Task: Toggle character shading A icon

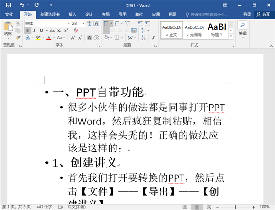Action: pyautogui.click(x=89, y=38)
